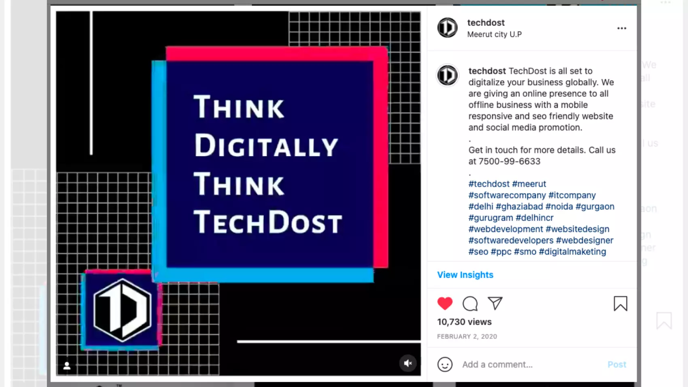The width and height of the screenshot is (688, 387).
Task: Open the #seo hashtag
Action: (x=478, y=252)
